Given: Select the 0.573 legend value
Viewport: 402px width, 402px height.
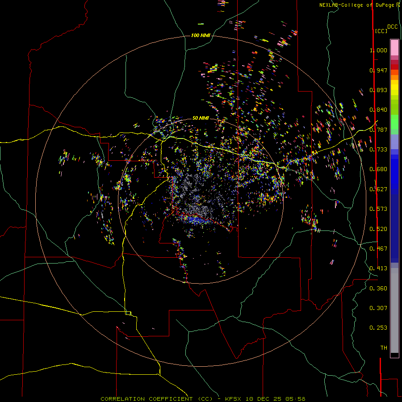Looking at the screenshot, I should [x=378, y=209].
